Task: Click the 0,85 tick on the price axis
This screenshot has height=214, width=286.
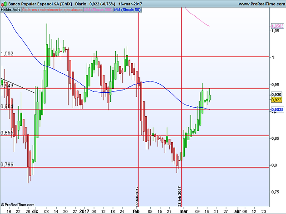Action: click(x=275, y=138)
